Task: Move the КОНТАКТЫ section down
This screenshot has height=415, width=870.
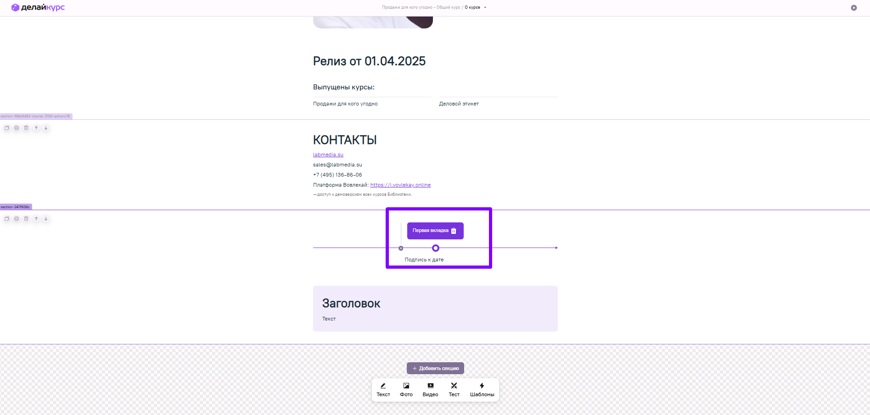Action: coord(46,128)
